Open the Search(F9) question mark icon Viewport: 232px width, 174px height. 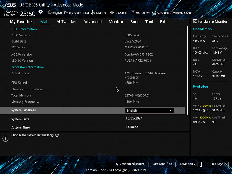tap(133, 12)
